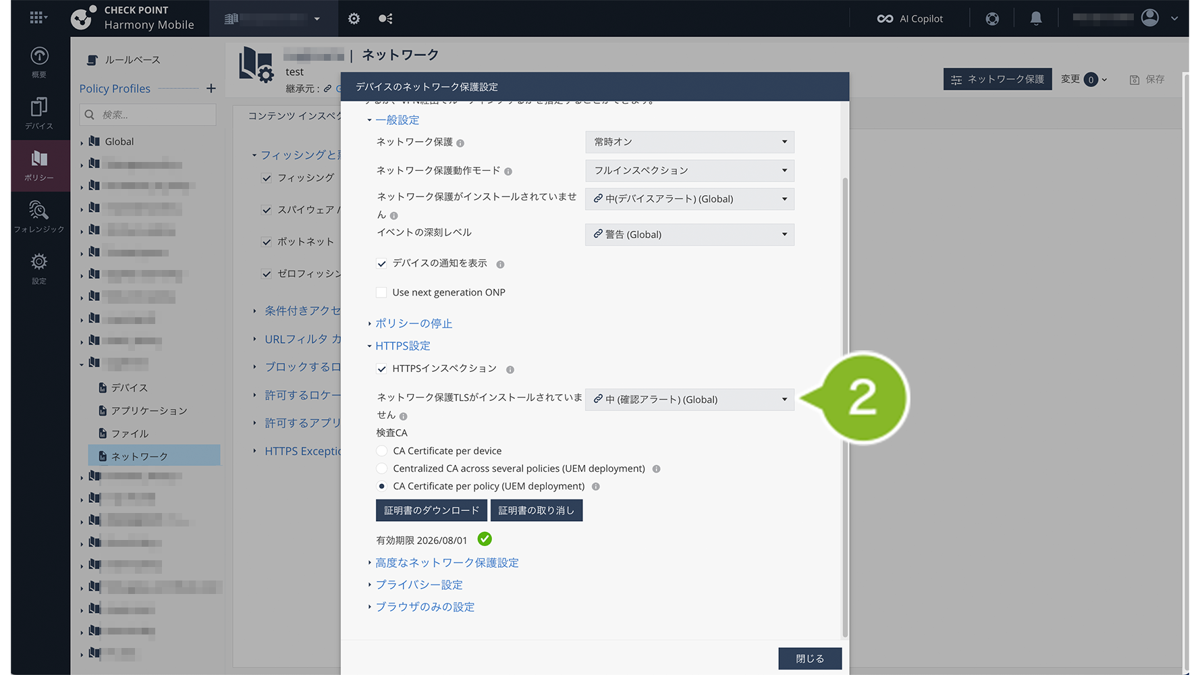
Task: Click the gear icon in top bar
Action: pos(354,19)
